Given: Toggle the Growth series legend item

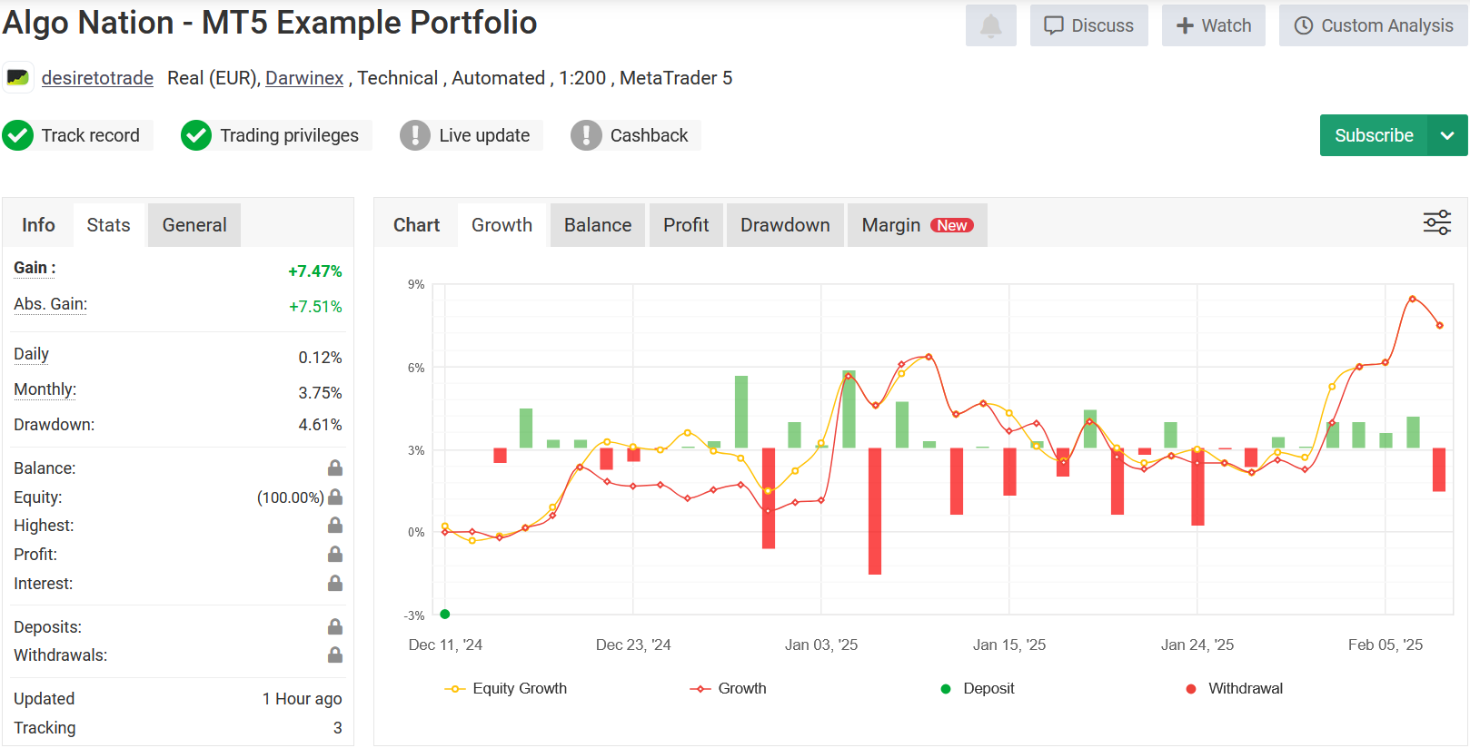Looking at the screenshot, I should click(x=729, y=689).
